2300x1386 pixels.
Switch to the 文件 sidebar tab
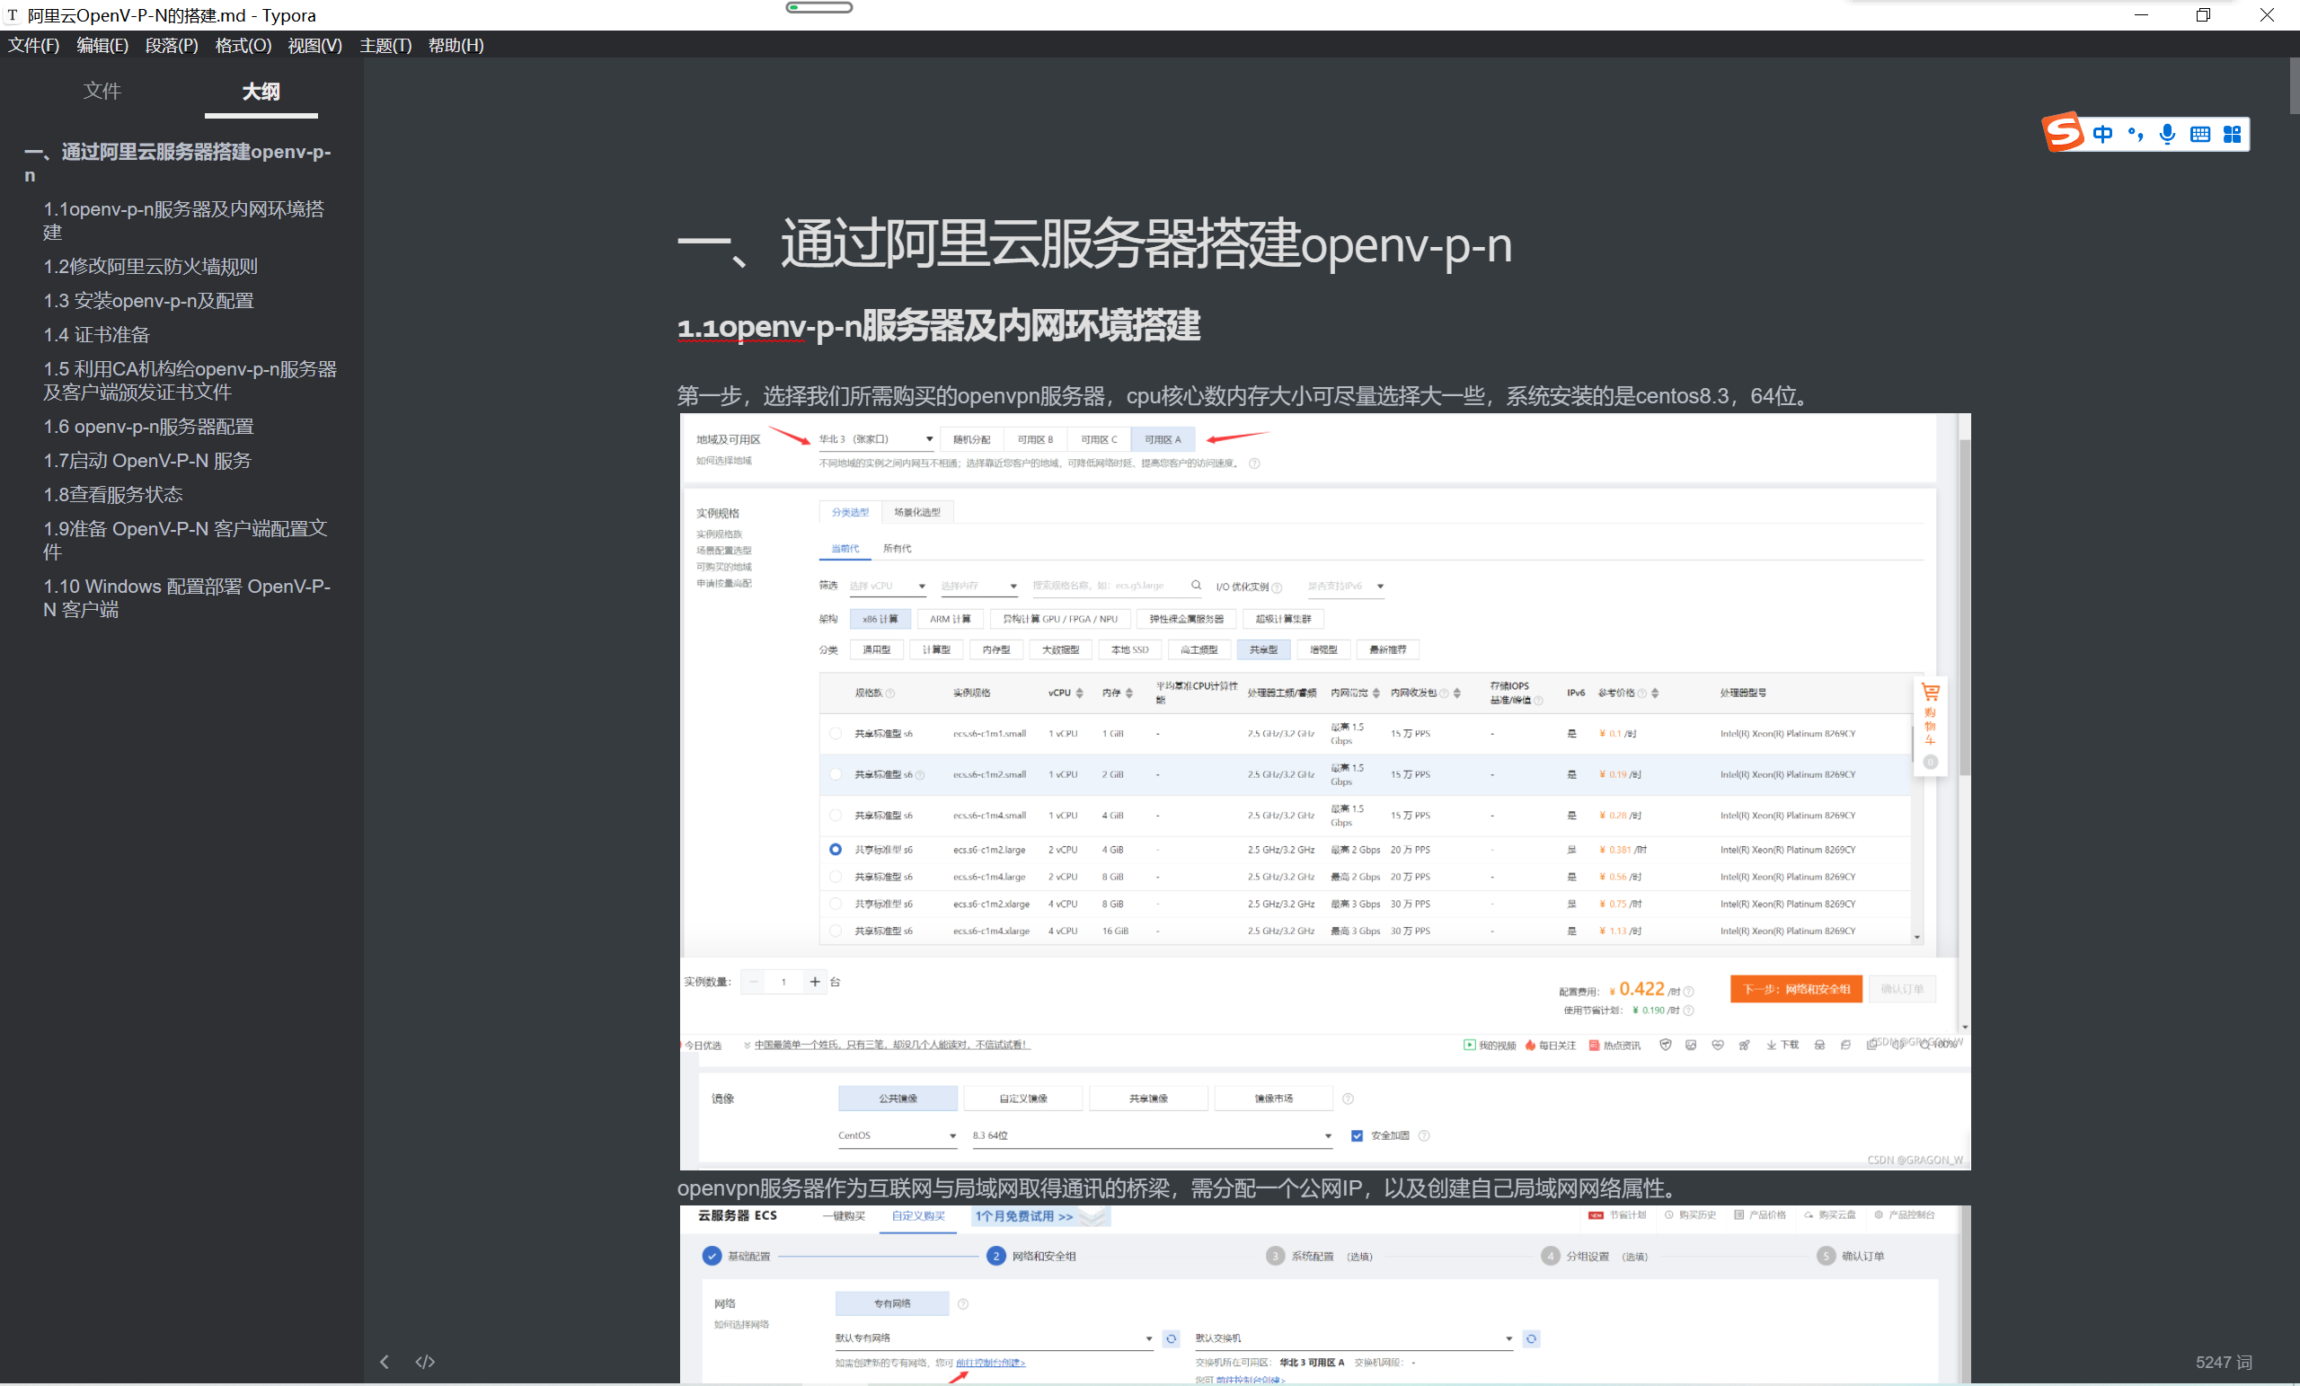(x=102, y=91)
